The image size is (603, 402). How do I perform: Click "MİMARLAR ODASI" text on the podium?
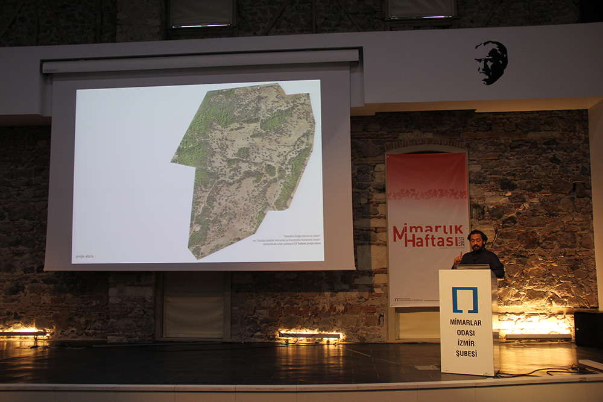pos(466,328)
